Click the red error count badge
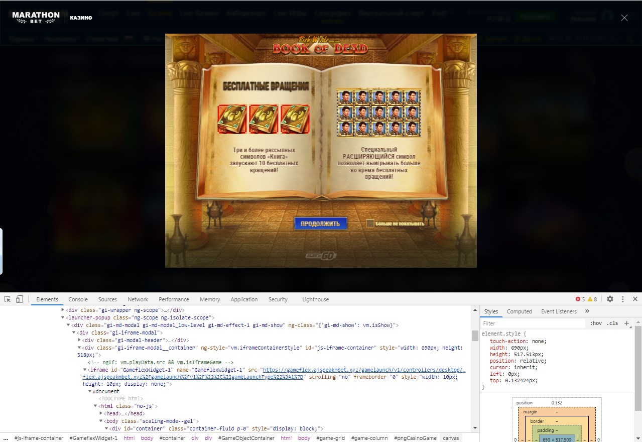This screenshot has height=442, width=642. coord(580,299)
